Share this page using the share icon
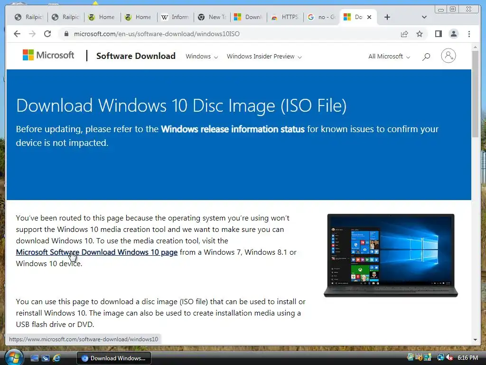Screen dimensions: 486x365 404,34
